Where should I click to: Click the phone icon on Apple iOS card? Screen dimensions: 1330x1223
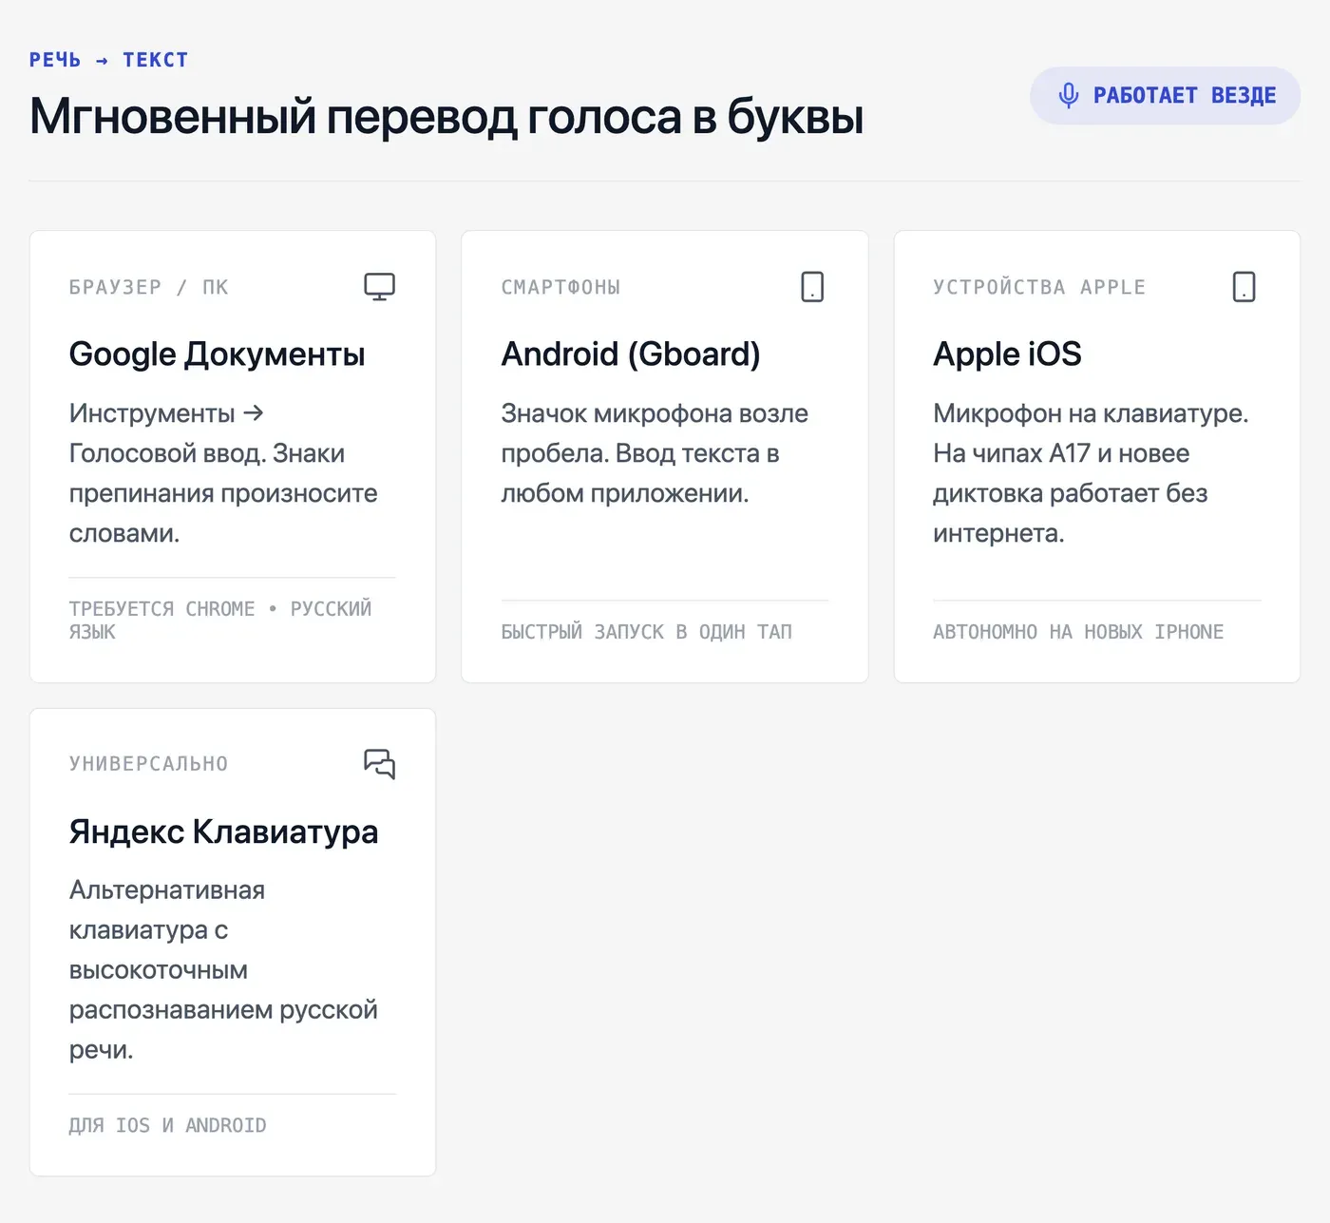point(1244,287)
